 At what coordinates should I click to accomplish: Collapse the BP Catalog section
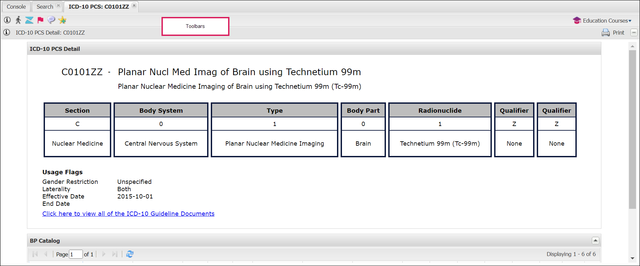pos(595,240)
